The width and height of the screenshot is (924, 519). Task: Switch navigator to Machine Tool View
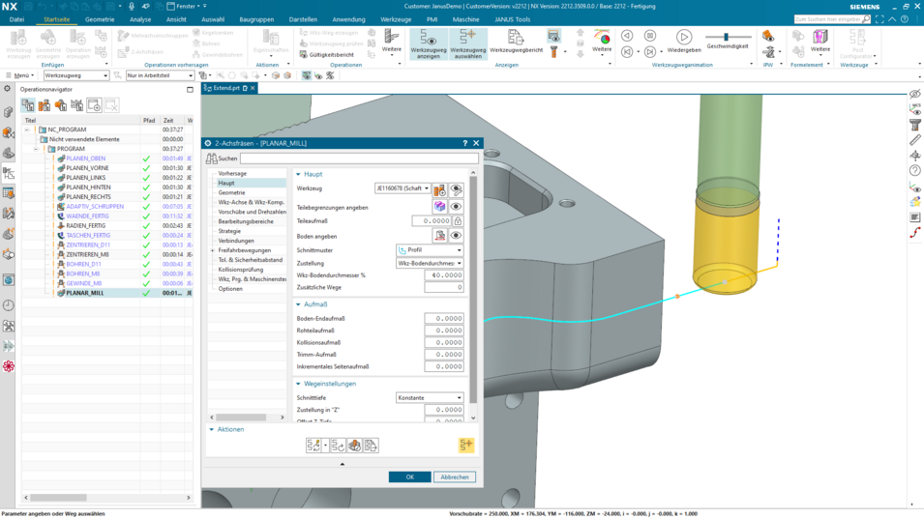point(45,105)
